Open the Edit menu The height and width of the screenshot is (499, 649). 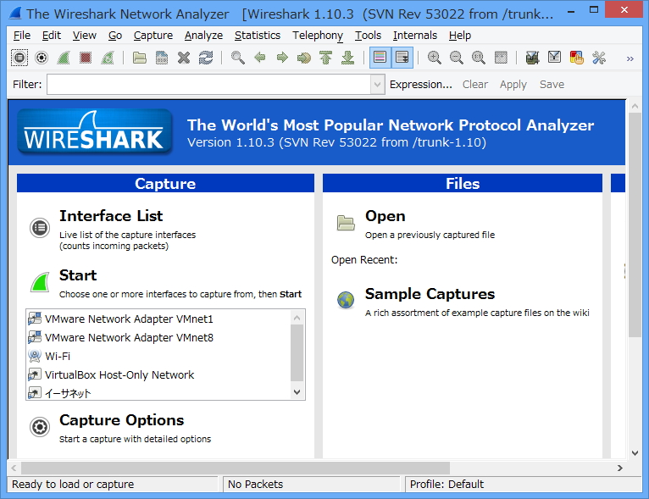(x=52, y=36)
